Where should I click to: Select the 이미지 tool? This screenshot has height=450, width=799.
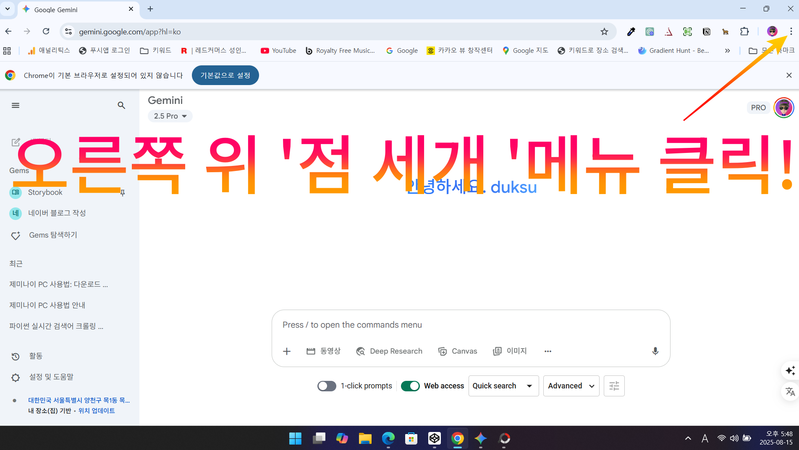(510, 351)
